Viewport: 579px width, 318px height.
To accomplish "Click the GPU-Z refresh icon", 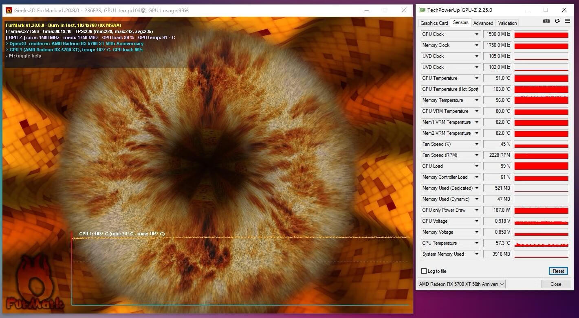I will click(557, 21).
